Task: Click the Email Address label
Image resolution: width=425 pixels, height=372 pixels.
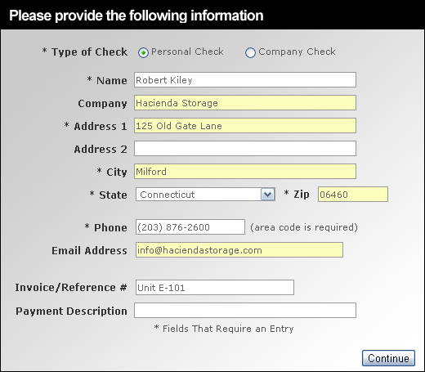Action: point(89,250)
